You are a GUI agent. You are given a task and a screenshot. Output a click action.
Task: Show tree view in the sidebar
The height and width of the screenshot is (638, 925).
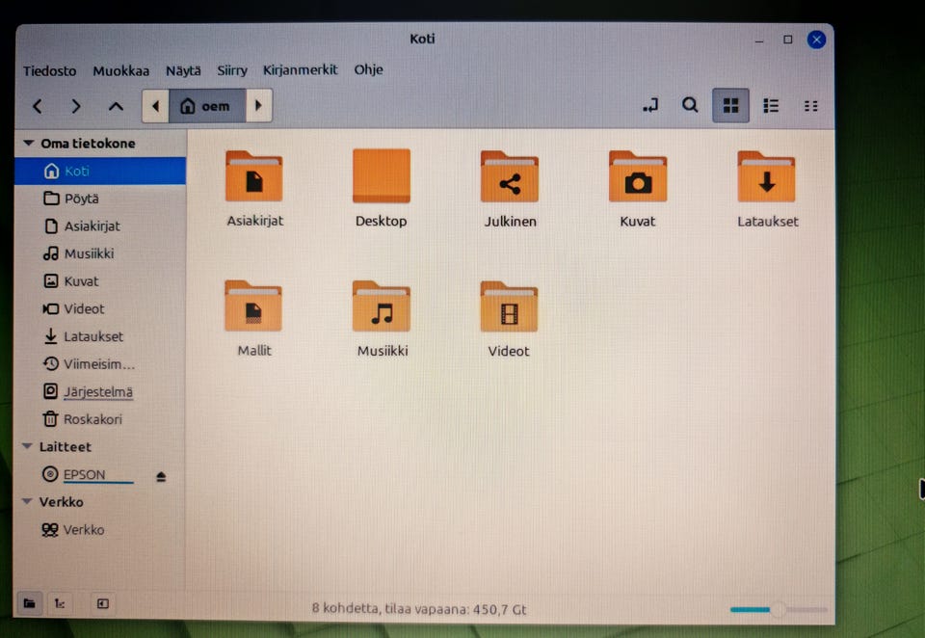(x=60, y=603)
